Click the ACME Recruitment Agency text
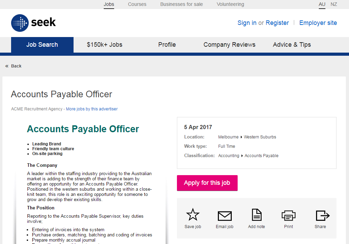This screenshot has width=349, height=244. pyautogui.click(x=37, y=109)
